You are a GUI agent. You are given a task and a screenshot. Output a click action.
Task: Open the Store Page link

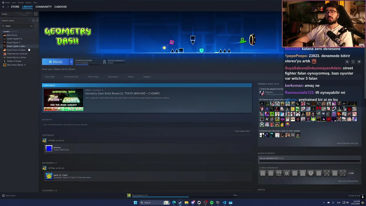pos(50,77)
